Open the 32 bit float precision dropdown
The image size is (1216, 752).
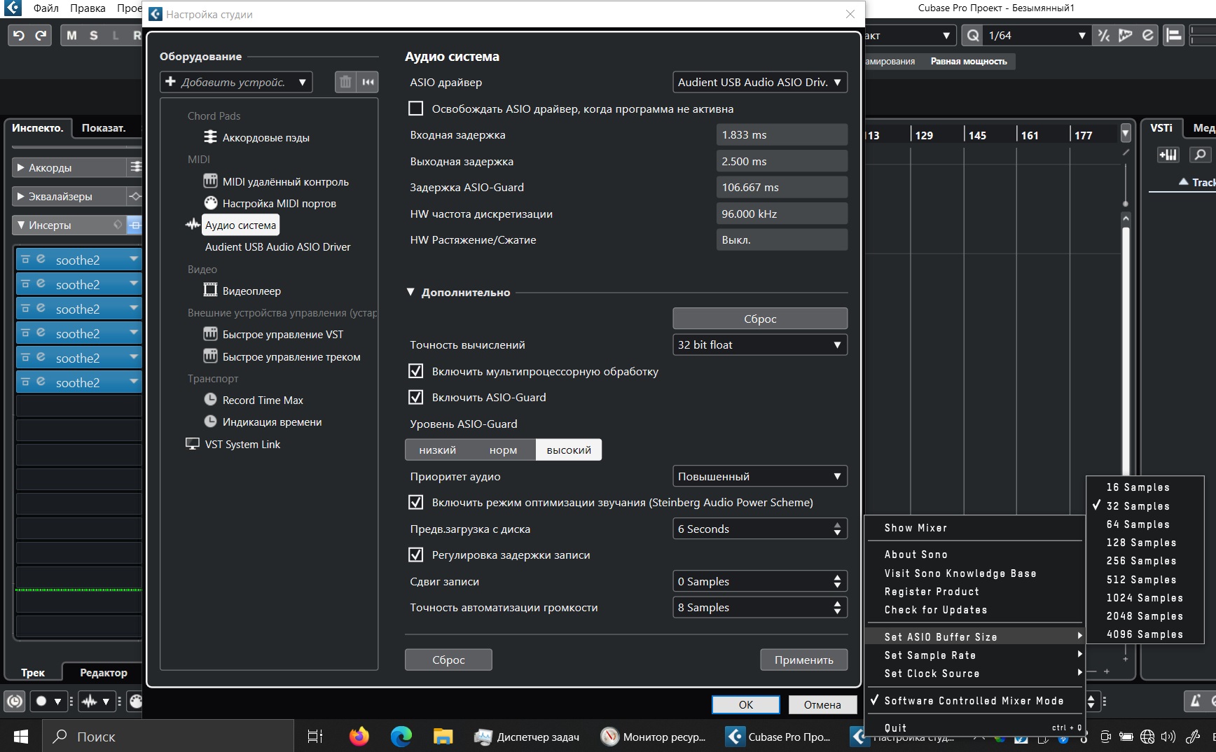[x=760, y=344]
